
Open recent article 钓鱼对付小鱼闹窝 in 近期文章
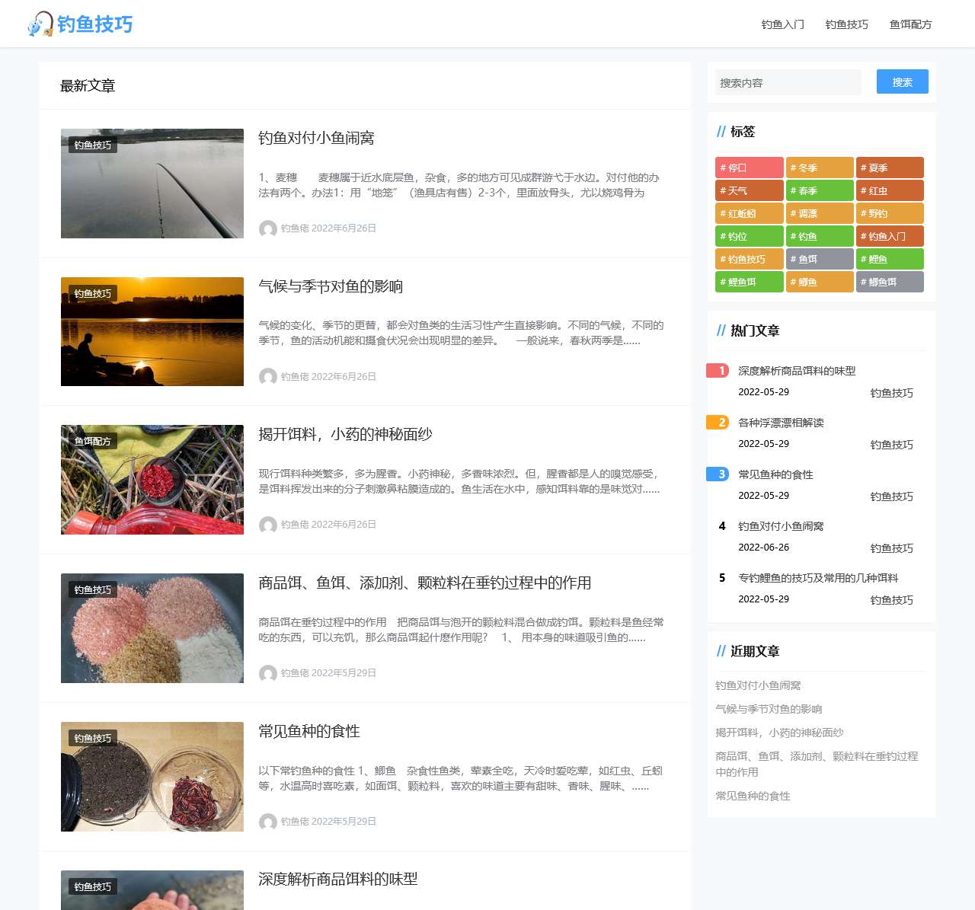(758, 685)
